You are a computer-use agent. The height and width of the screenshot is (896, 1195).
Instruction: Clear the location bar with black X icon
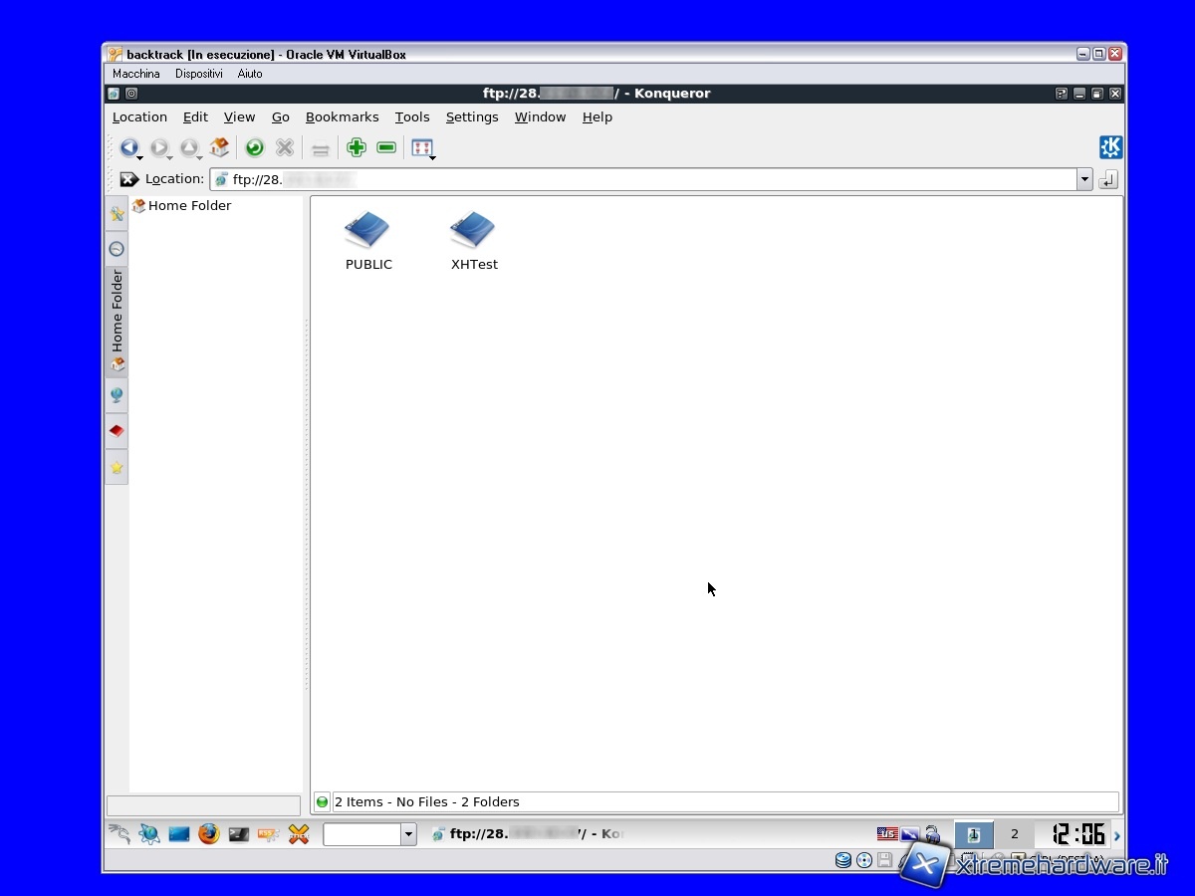[x=129, y=179]
